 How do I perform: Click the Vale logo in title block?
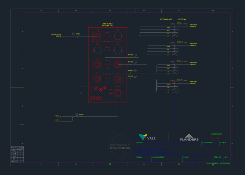[147, 137]
